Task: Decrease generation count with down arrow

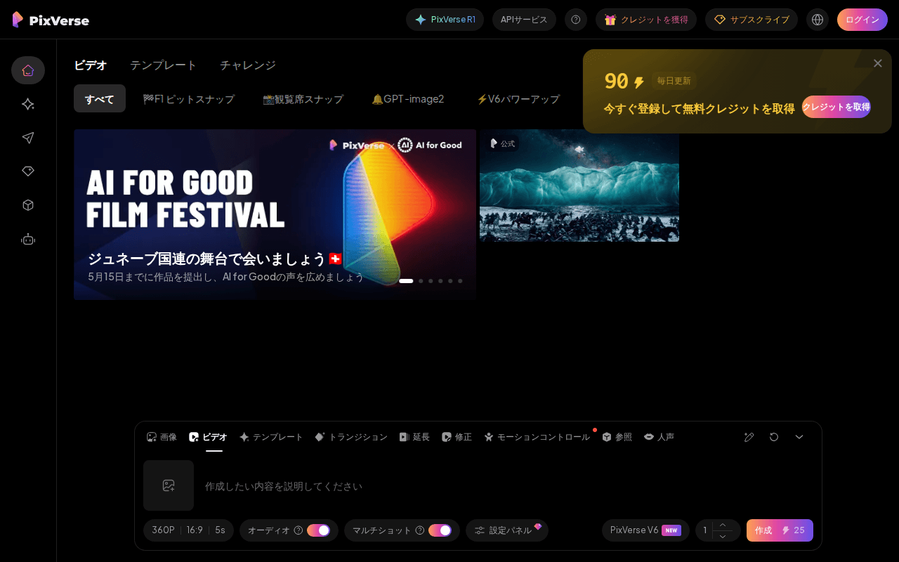Action: point(723,536)
